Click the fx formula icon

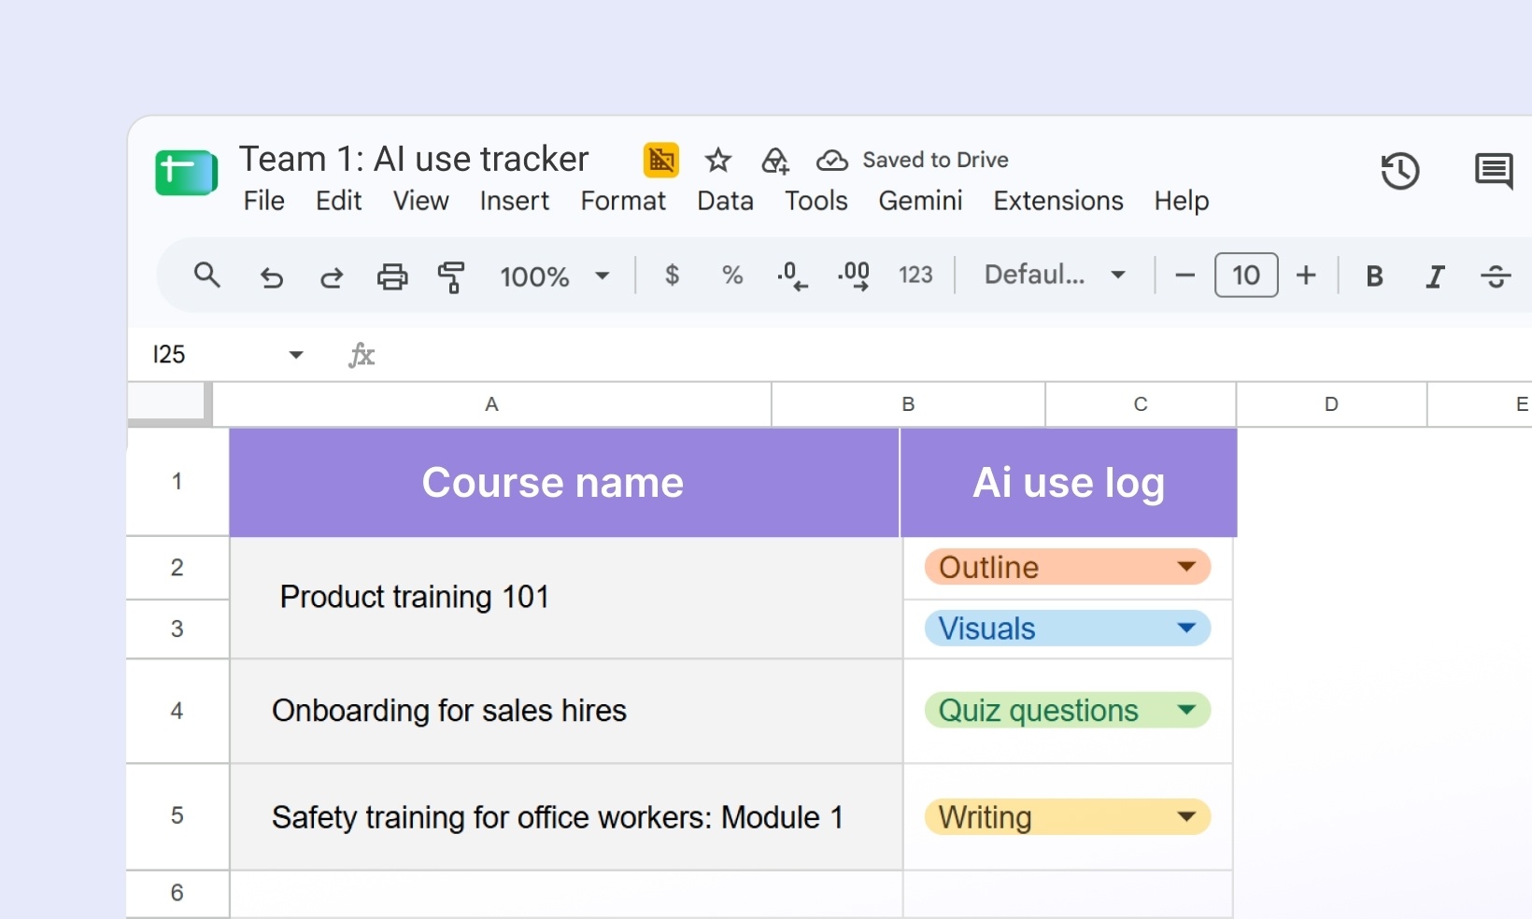pyautogui.click(x=362, y=355)
